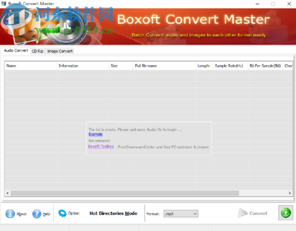Close the Boxoft Convert Master window
The height and width of the screenshot is (231, 296).
[x=289, y=3]
